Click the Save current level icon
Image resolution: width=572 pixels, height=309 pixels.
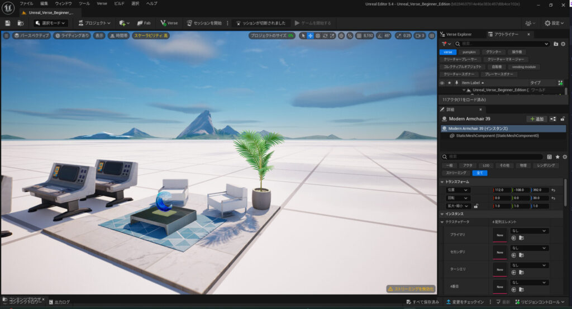click(8, 23)
